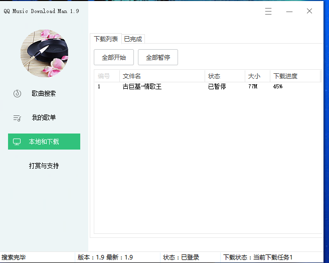329x263 pixels.
Task: Click the 已暂停 status cell
Action: tap(217, 86)
